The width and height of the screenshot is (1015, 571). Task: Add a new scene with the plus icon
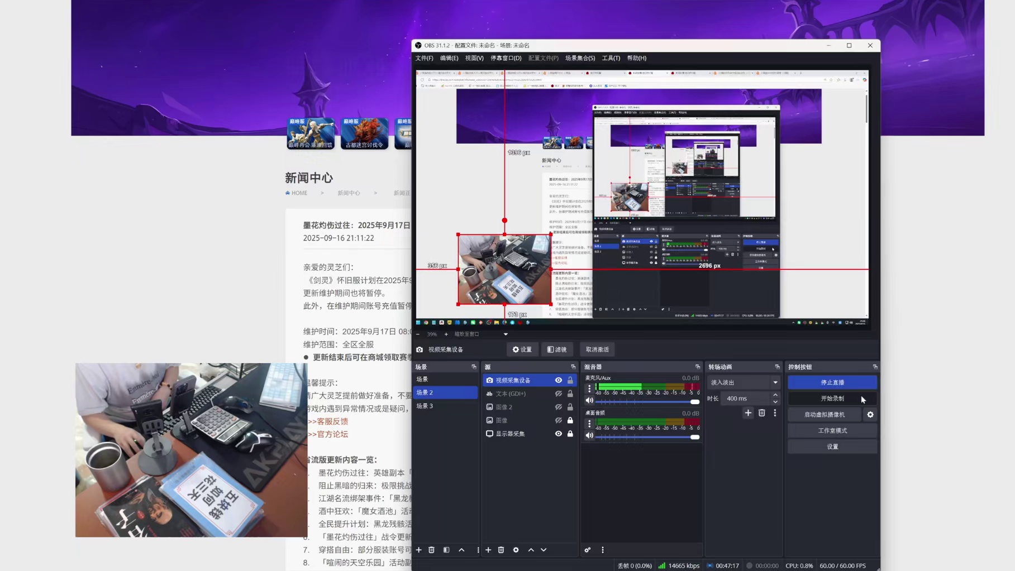point(418,550)
